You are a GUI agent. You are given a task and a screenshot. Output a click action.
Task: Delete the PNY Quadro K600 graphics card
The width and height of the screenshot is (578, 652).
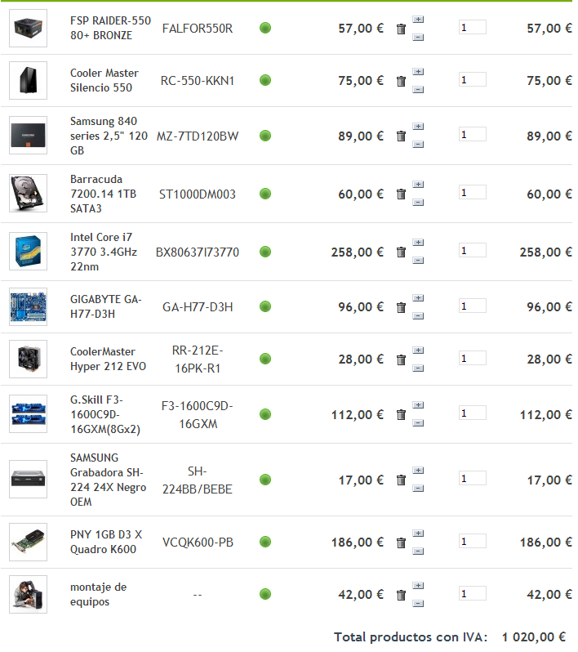[x=401, y=543]
